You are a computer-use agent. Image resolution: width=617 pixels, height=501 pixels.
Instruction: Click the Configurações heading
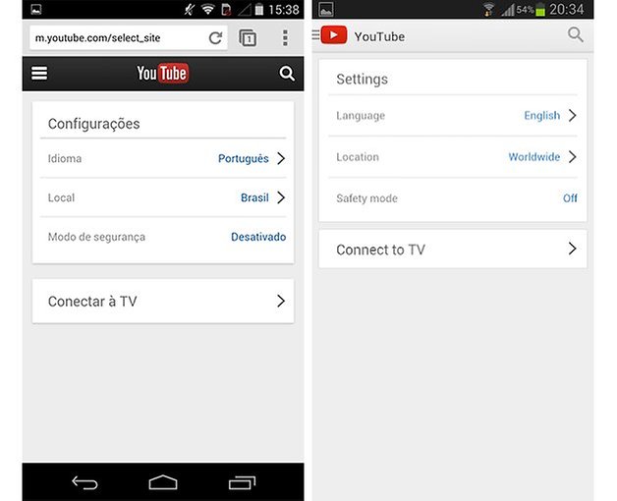click(x=93, y=124)
